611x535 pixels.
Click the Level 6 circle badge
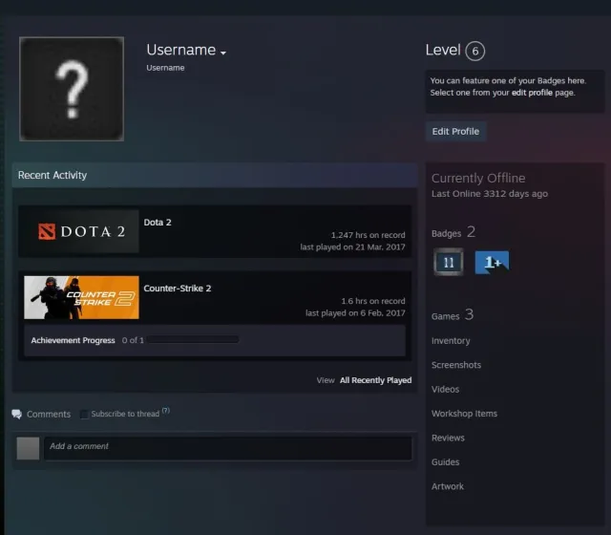tap(475, 51)
